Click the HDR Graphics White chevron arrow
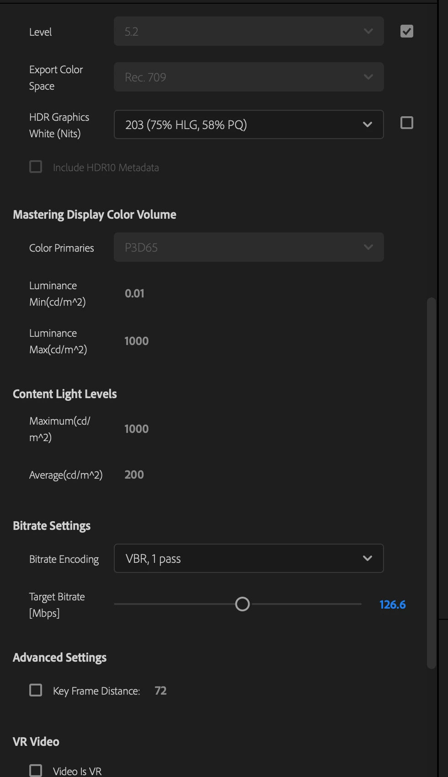Viewport: 448px width, 777px height. point(367,124)
